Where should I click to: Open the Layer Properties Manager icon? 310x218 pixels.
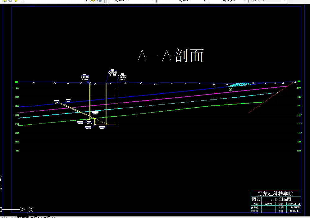pos(93,1)
